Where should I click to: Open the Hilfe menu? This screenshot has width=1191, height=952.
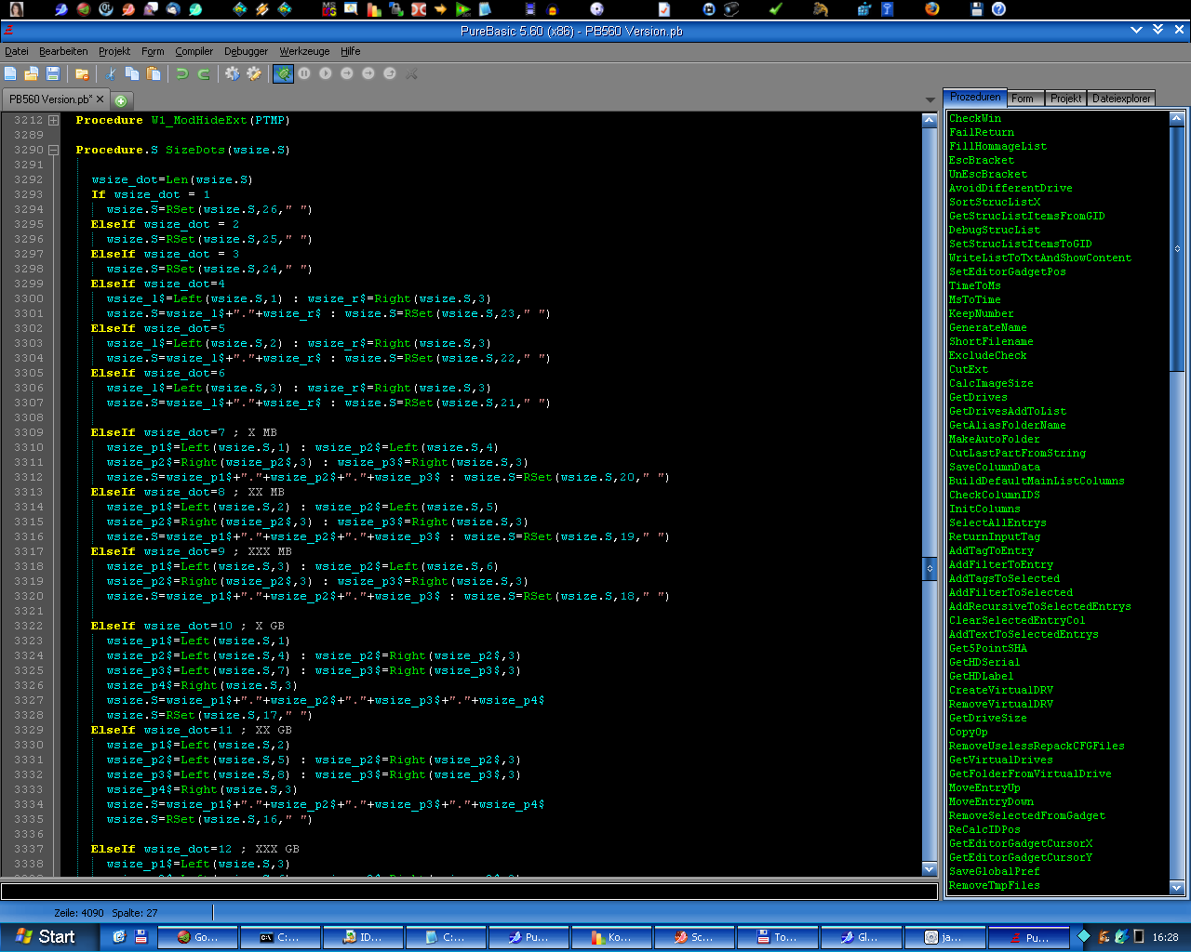pyautogui.click(x=350, y=51)
